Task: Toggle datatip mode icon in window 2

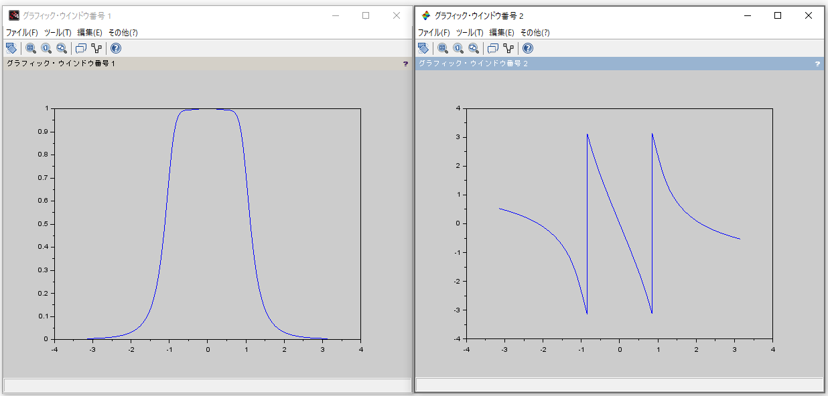Action: (x=493, y=48)
